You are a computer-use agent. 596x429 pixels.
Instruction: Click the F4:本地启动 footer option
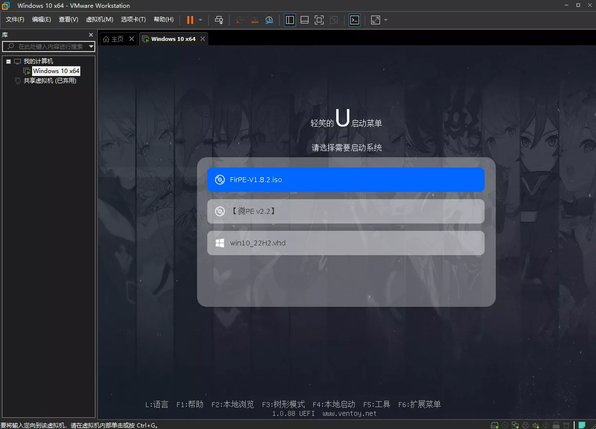pos(334,404)
